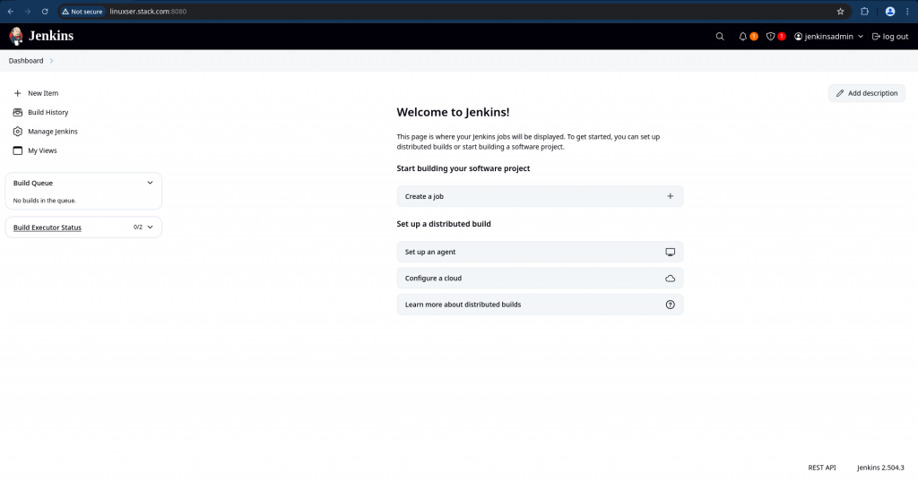Click the browser address bar URL

tap(148, 11)
